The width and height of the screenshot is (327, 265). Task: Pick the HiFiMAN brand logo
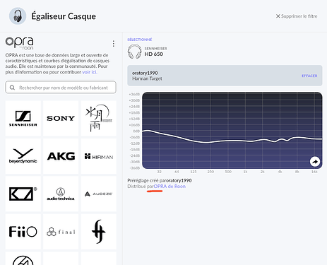tap(99, 156)
